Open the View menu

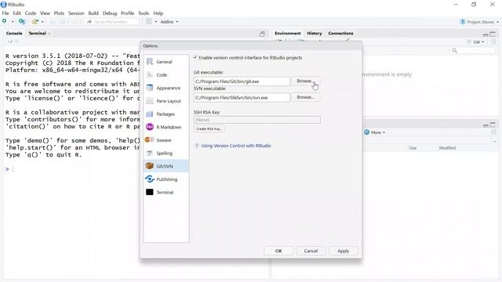(x=45, y=13)
